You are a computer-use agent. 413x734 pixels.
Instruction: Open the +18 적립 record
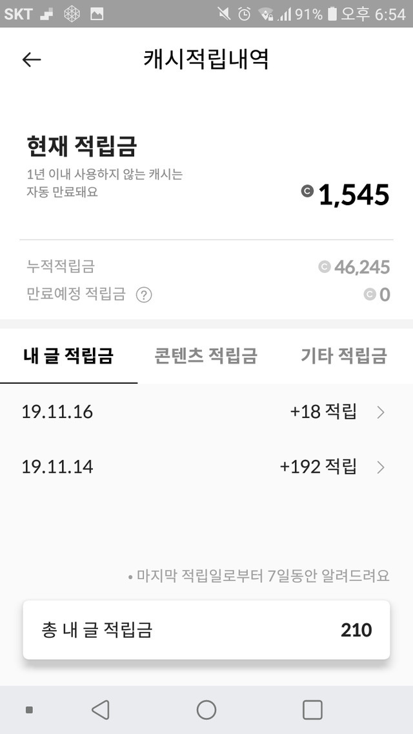(323, 412)
